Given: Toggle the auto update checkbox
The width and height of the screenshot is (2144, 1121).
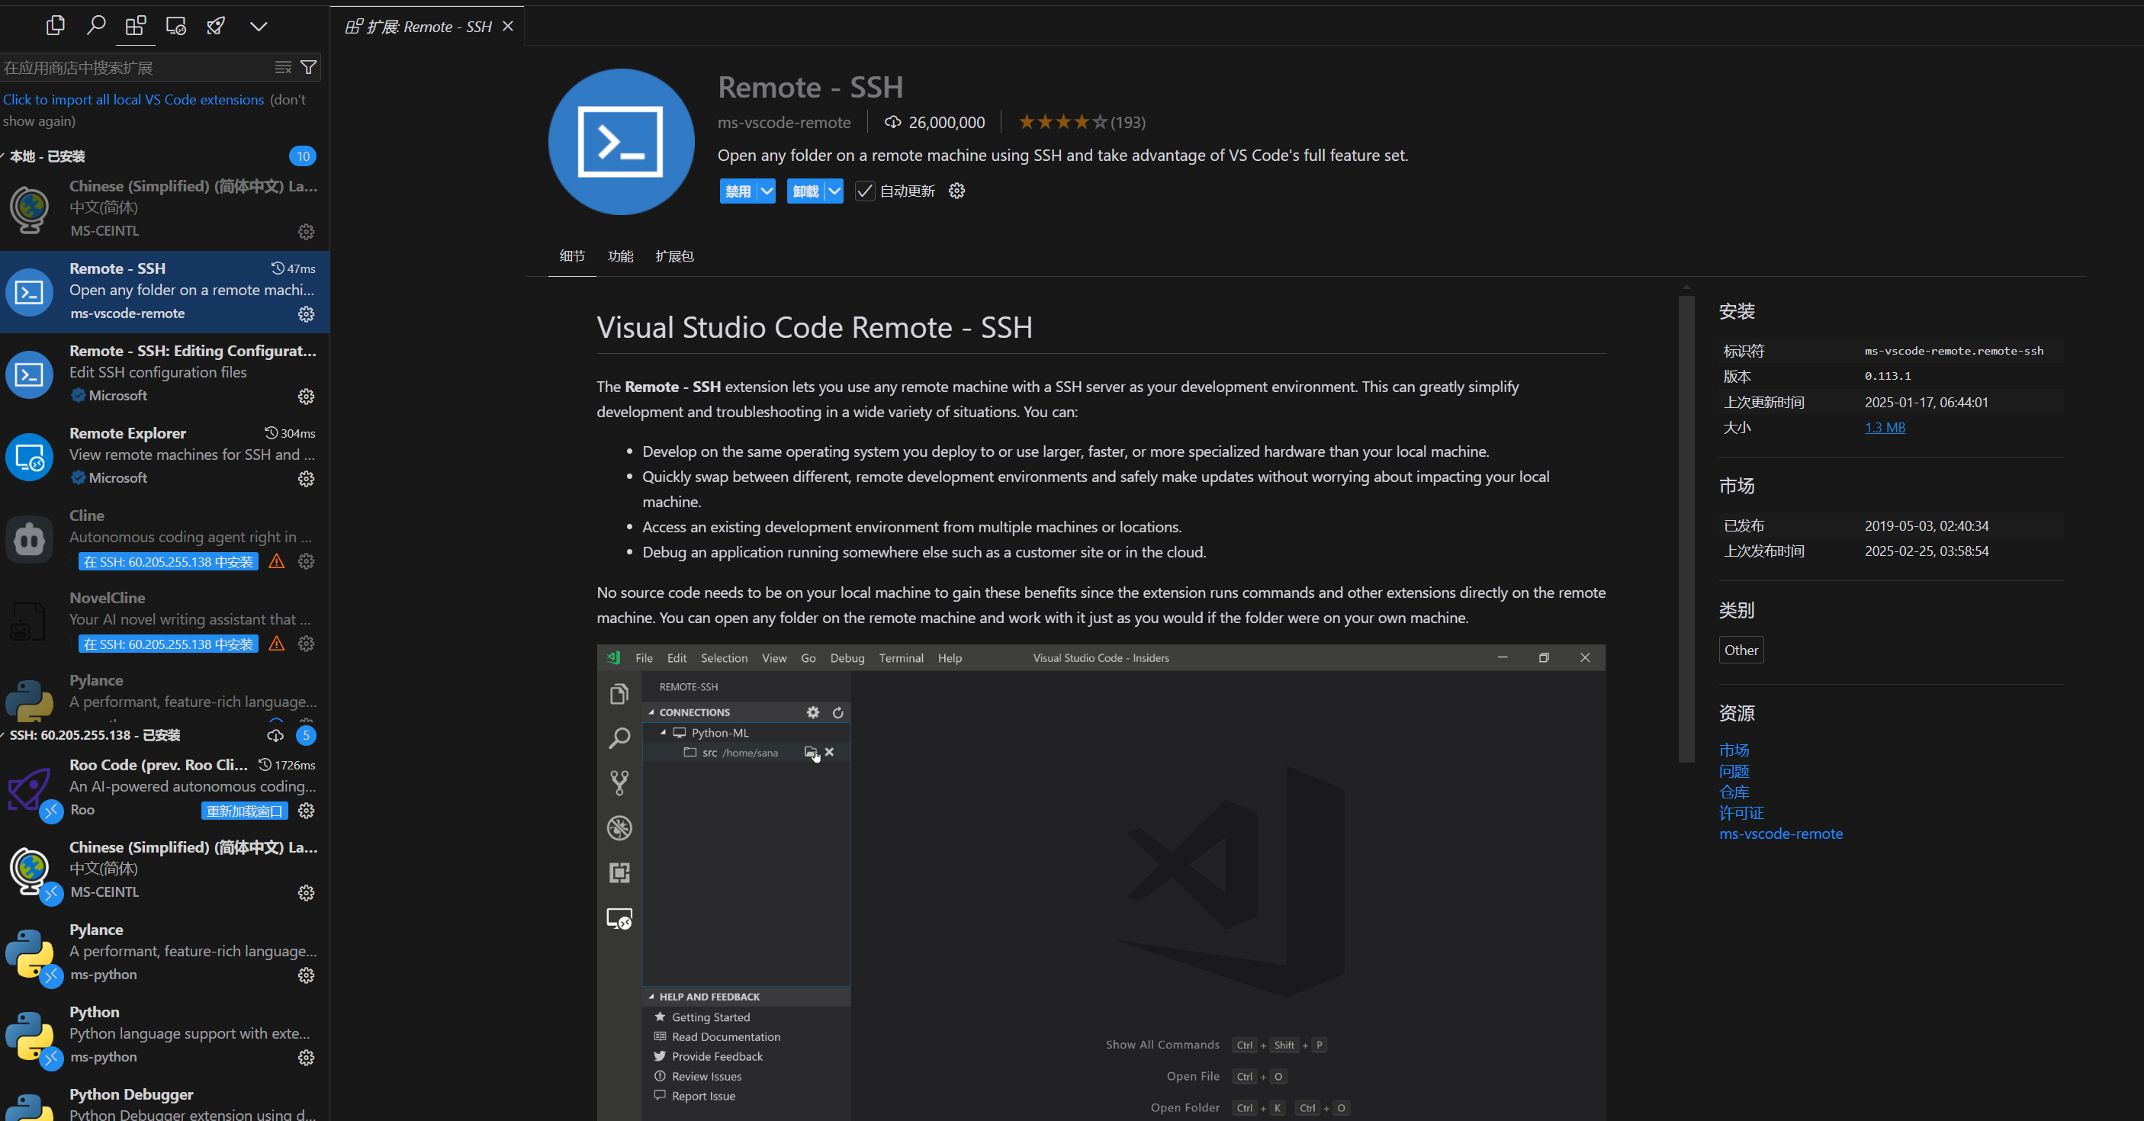Looking at the screenshot, I should (865, 191).
